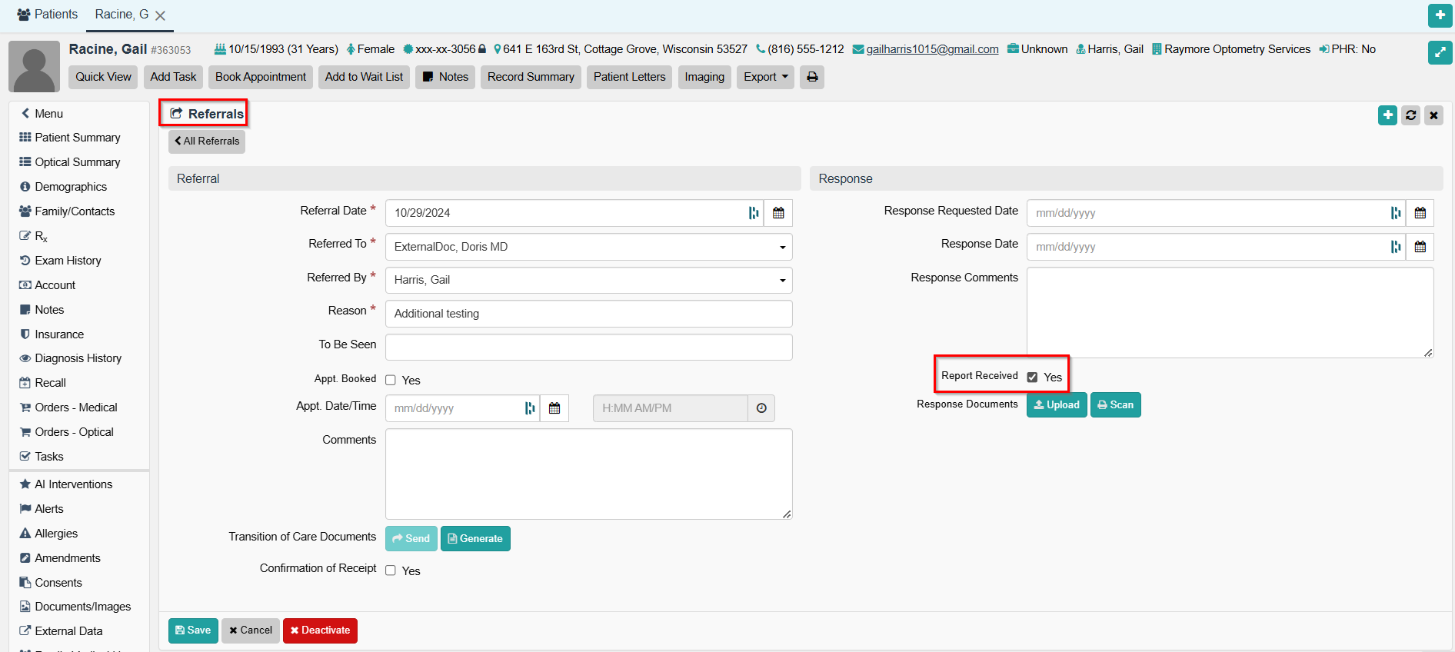The height and width of the screenshot is (652, 1455).
Task: Click the patient email address link
Action: pos(932,49)
